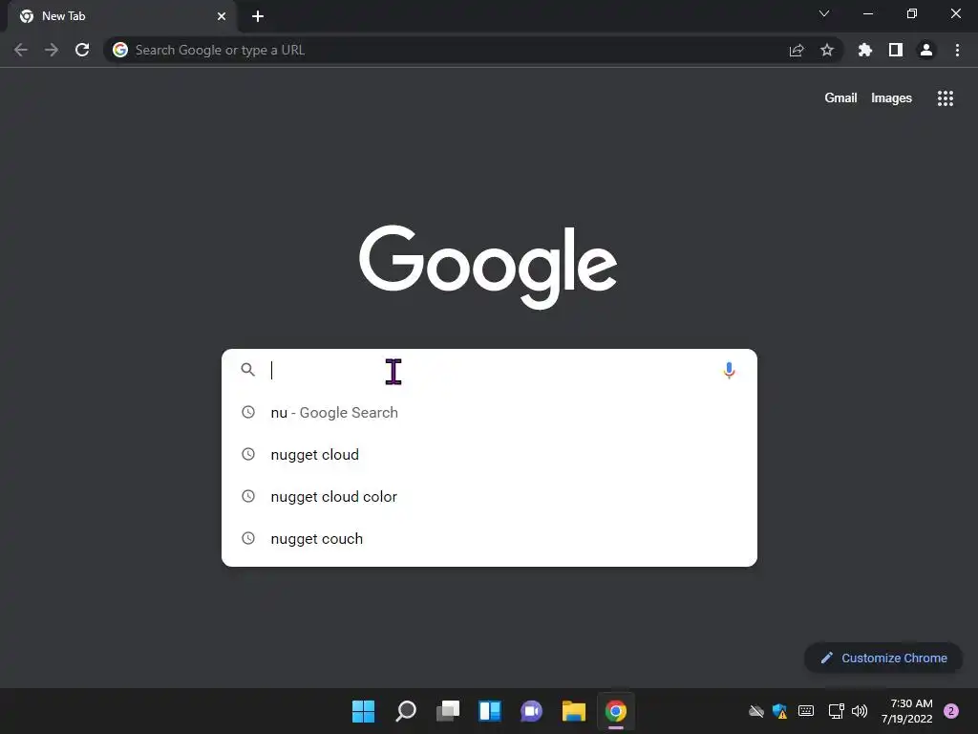
Task: Minimize the Chrome window
Action: [x=867, y=13]
